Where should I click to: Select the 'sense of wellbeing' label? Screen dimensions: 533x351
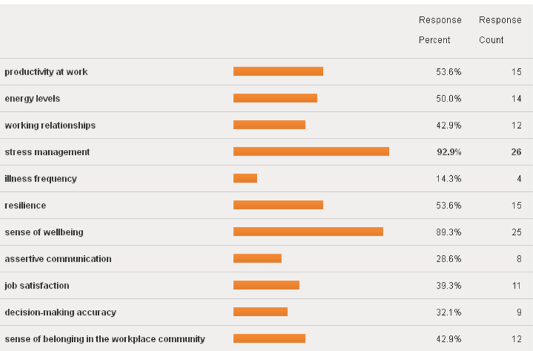coord(44,232)
